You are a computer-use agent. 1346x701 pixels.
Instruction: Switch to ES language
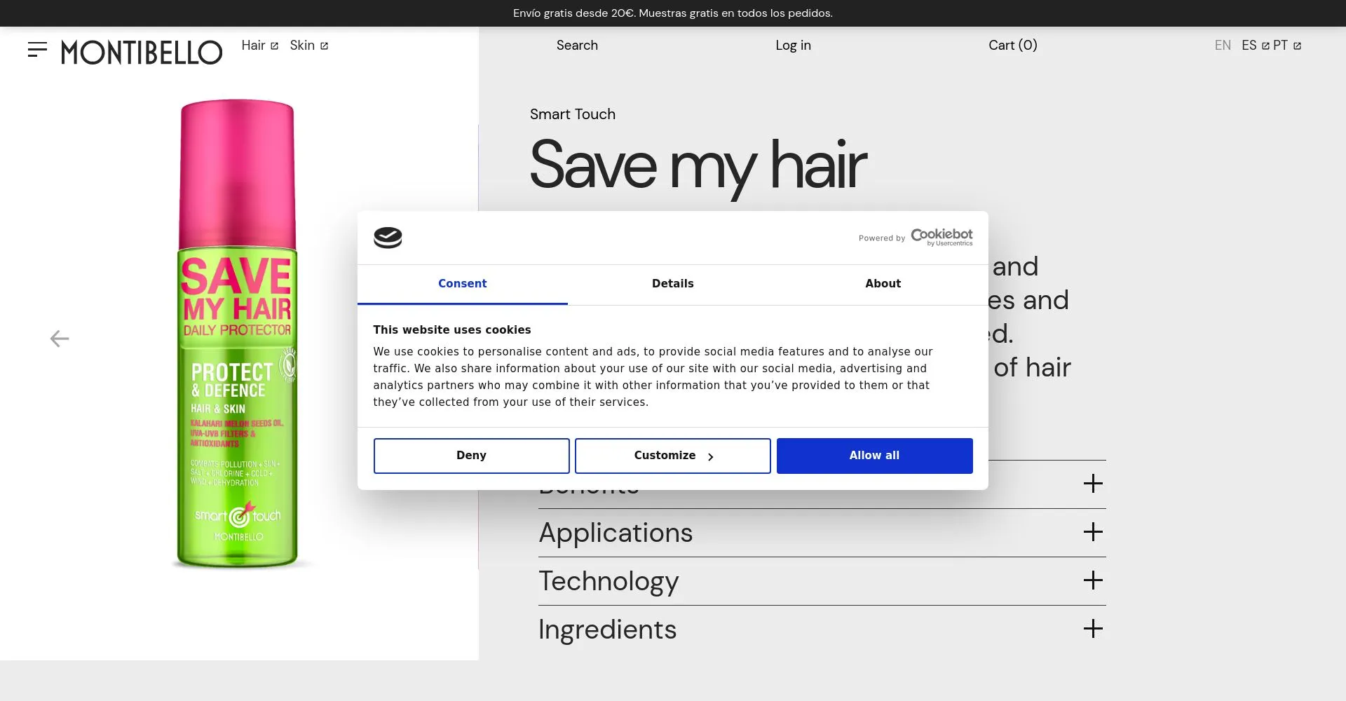point(1255,46)
